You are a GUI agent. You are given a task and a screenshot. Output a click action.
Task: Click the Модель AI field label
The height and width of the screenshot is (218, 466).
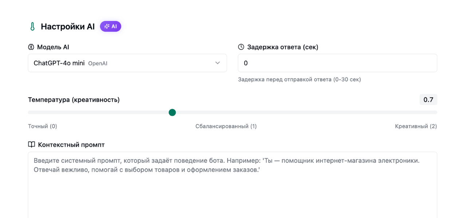53,47
